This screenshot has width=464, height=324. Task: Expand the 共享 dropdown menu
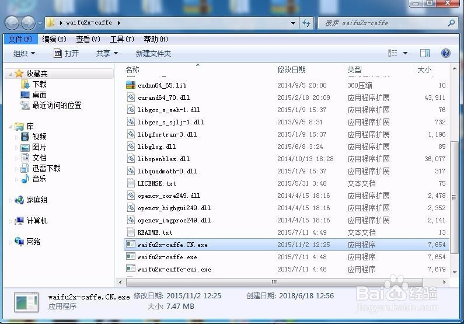(116, 53)
